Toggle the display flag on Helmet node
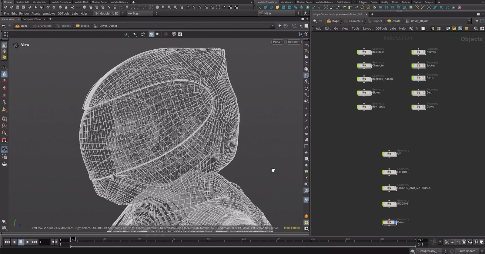 [424, 52]
